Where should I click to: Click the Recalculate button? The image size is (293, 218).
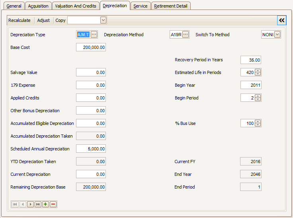tap(20, 20)
